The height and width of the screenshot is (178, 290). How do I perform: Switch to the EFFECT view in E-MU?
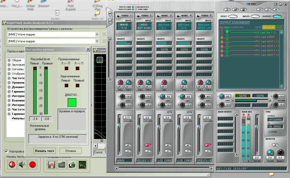tap(233, 16)
